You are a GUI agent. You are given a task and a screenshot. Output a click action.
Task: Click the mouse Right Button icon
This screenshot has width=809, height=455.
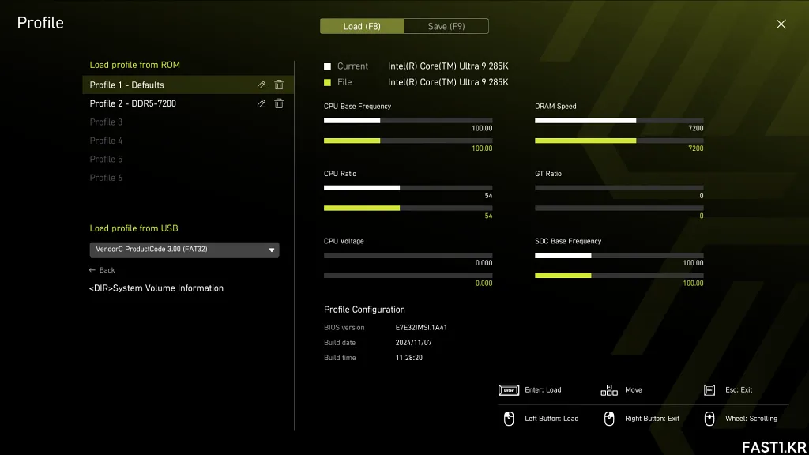[x=609, y=419]
